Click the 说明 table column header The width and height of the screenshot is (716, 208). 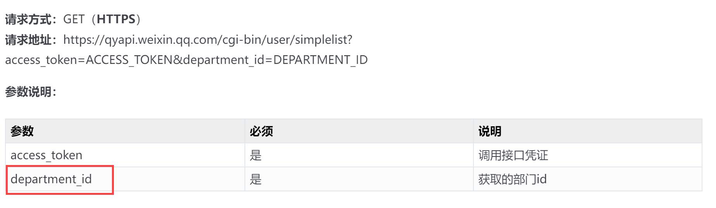(490, 131)
